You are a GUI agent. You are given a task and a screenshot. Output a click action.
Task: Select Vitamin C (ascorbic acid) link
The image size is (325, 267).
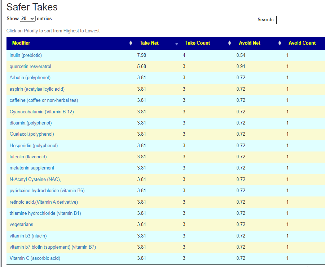pyautogui.click(x=35, y=258)
